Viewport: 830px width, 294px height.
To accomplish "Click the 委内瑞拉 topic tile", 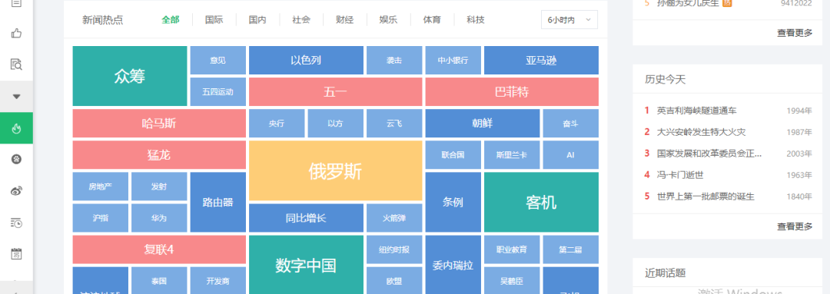I will click(x=453, y=264).
